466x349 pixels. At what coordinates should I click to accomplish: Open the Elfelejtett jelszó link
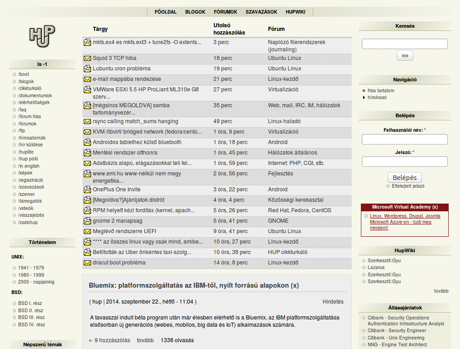tap(408, 186)
